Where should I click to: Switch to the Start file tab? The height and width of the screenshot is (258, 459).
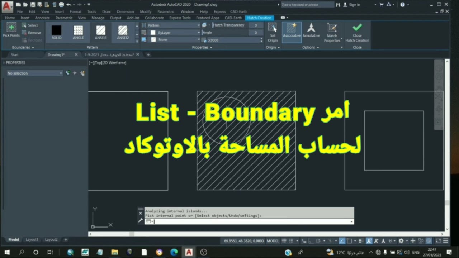[14, 55]
